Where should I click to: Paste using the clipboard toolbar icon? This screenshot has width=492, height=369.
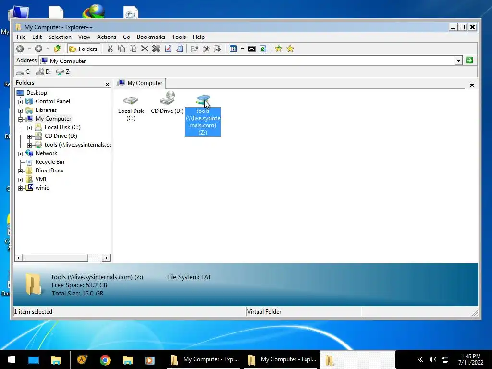[133, 49]
